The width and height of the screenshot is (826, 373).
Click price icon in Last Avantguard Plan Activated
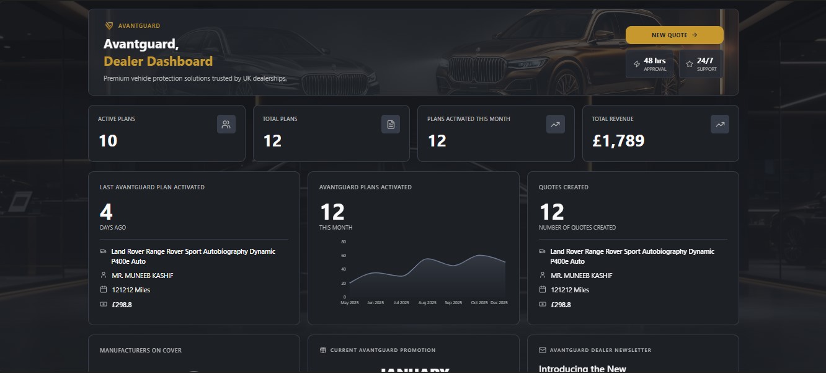click(x=103, y=304)
